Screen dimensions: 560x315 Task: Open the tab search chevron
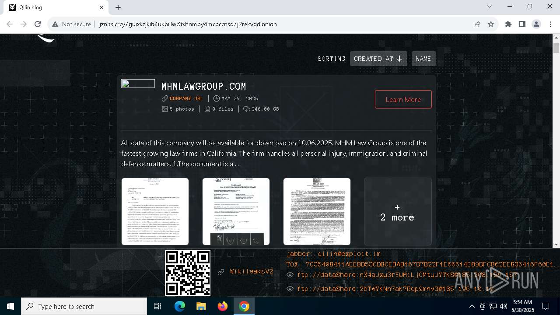(x=490, y=6)
